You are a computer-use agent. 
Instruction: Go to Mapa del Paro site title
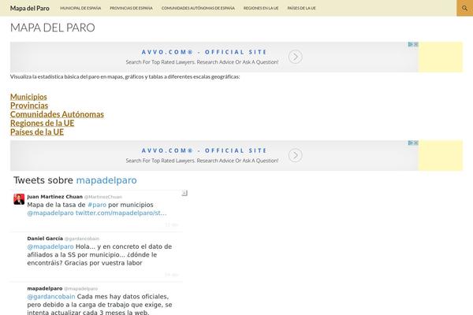pyautogui.click(x=30, y=8)
